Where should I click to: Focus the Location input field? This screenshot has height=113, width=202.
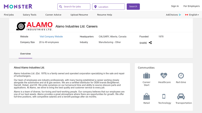pos(109,7)
